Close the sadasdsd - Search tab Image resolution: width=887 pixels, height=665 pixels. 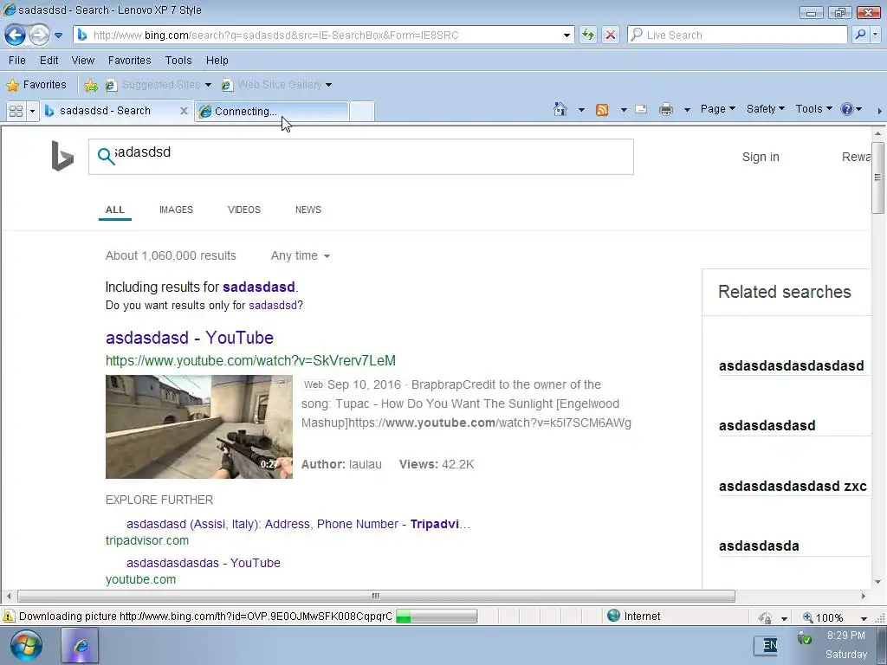[184, 111]
